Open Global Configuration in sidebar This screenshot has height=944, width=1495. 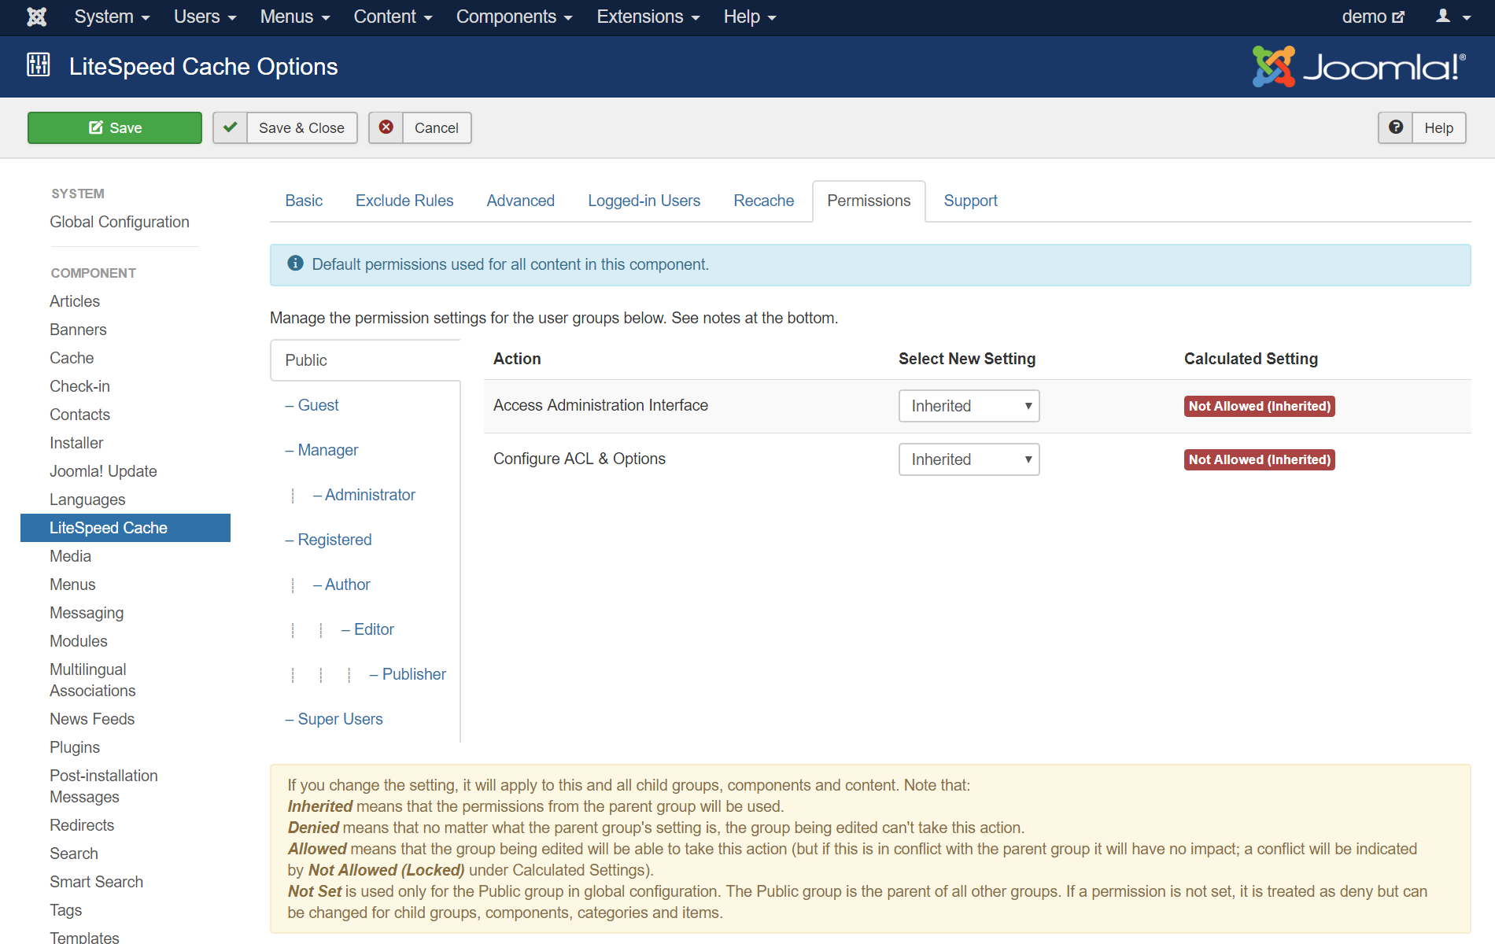click(x=120, y=222)
